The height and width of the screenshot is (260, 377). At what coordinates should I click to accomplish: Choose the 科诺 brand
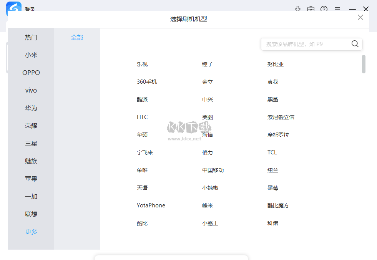coord(272,223)
